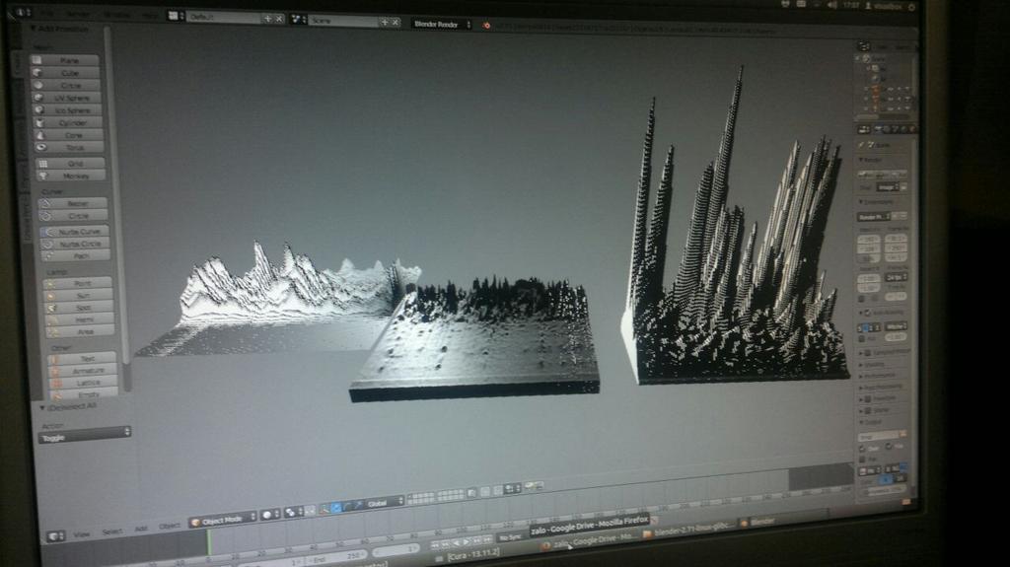
Task: Click play animation in timeline
Action: 467,541
